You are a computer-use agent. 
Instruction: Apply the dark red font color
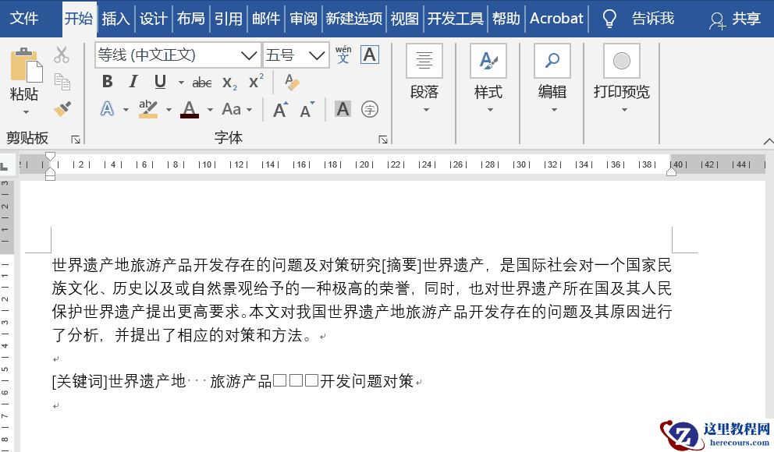point(190,109)
